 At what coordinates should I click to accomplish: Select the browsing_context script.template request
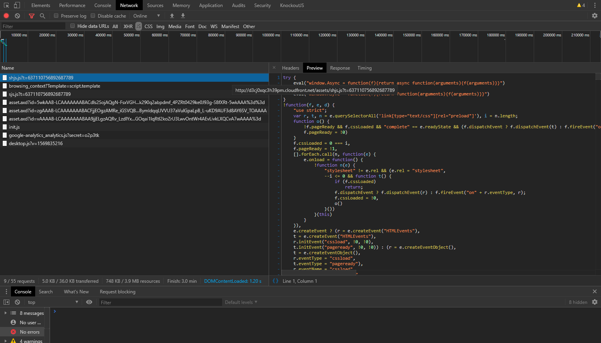[x=134, y=86]
